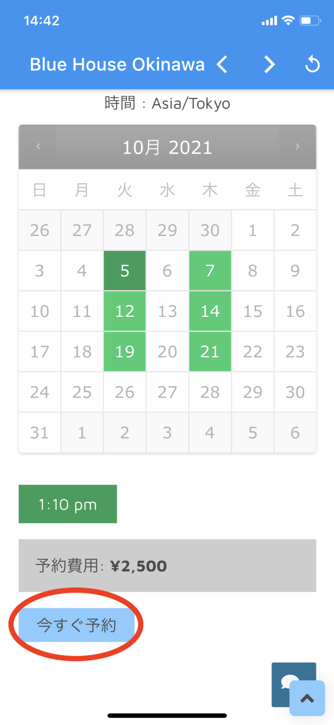Tap the Wi-Fi status icon

pyautogui.click(x=288, y=20)
